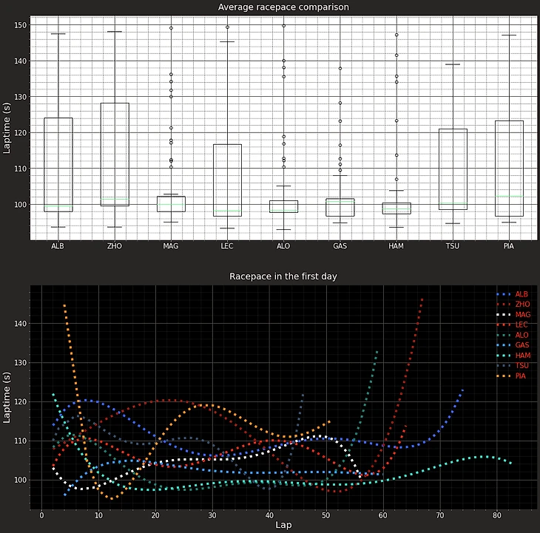This screenshot has width=540, height=533.
Task: Click the white dotted swatch beside MAG
Action: [x=503, y=315]
